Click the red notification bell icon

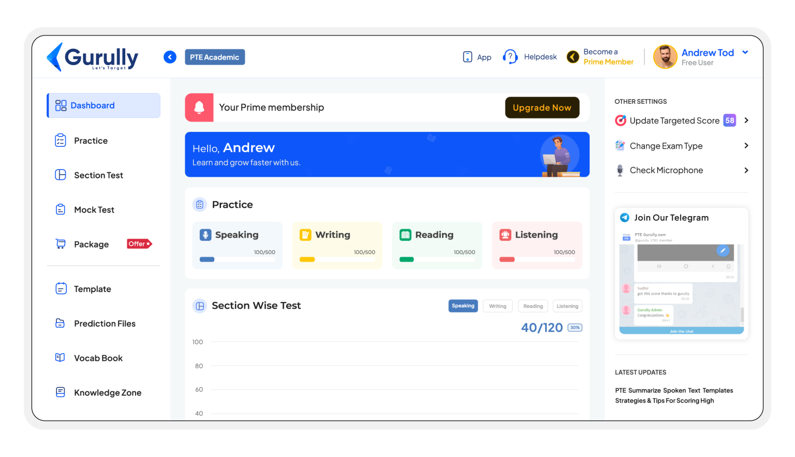point(199,108)
